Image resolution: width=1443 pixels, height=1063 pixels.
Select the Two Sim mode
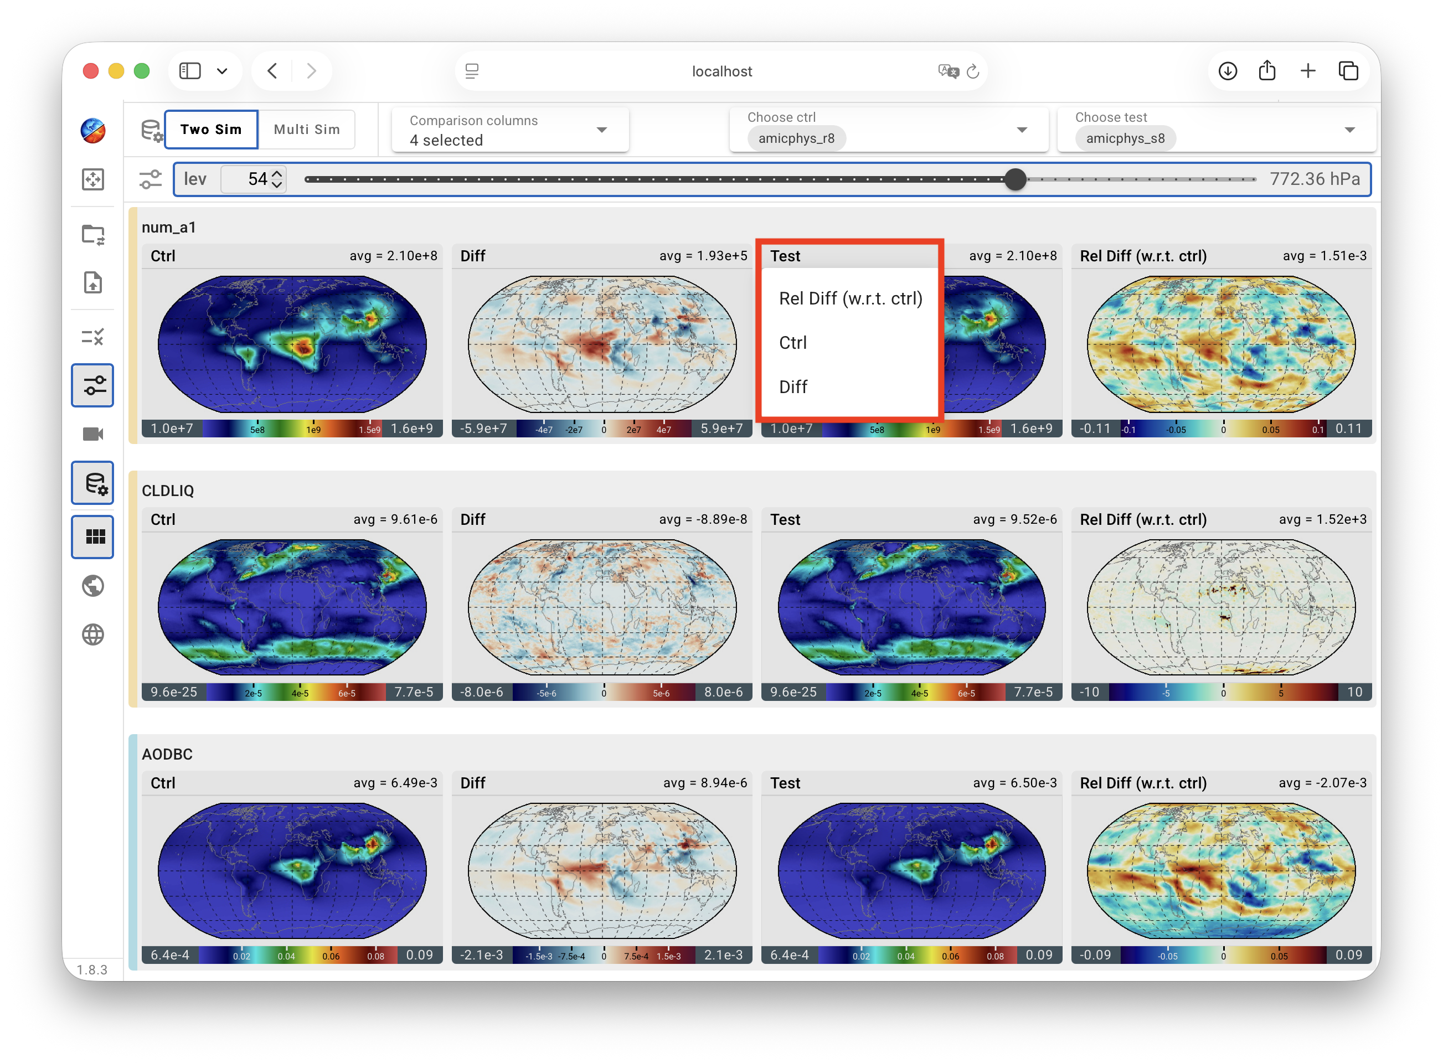tap(211, 130)
